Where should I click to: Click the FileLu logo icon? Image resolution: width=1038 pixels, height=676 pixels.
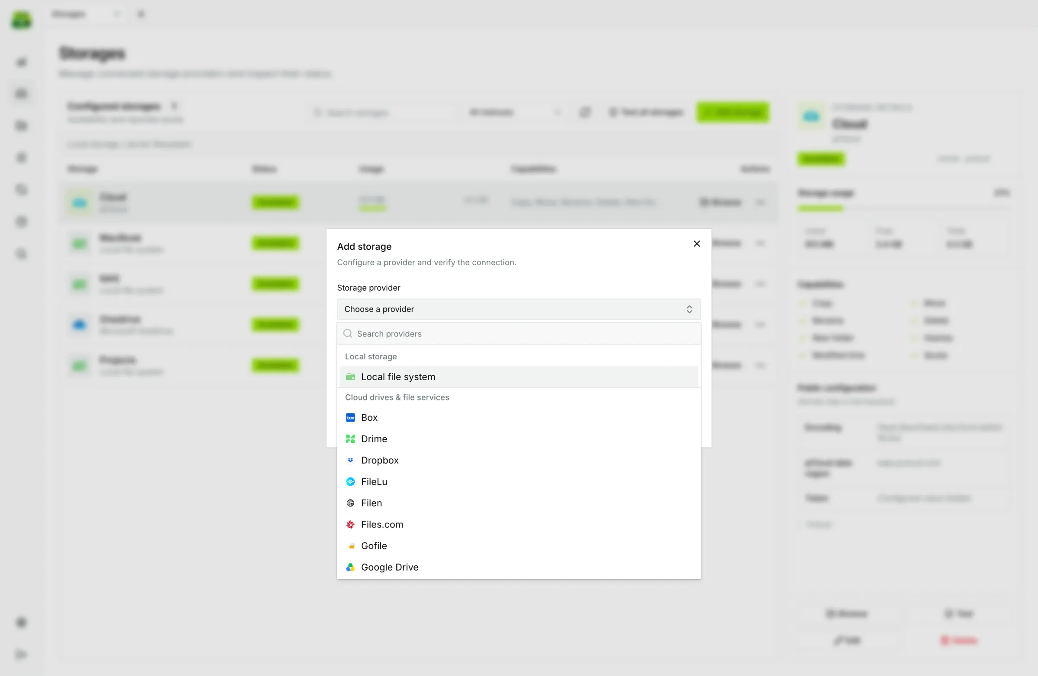click(350, 481)
